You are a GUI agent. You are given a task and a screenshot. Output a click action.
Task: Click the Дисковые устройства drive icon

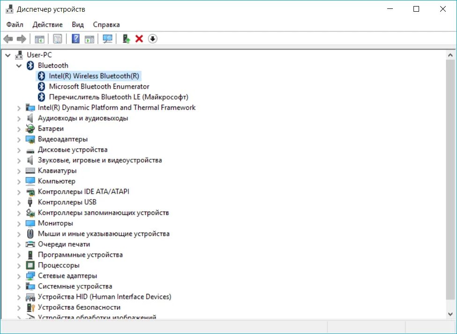point(30,151)
